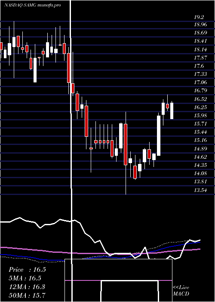Click the 16.52 price level label
Viewport: 215px width, 302px height.
click(201, 99)
